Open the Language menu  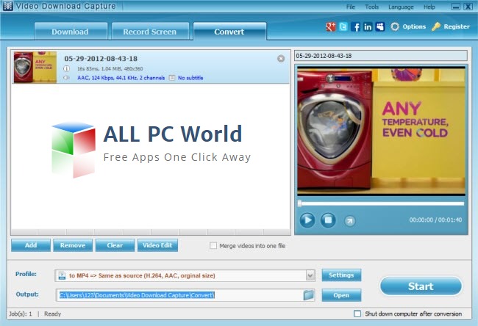coord(401,7)
